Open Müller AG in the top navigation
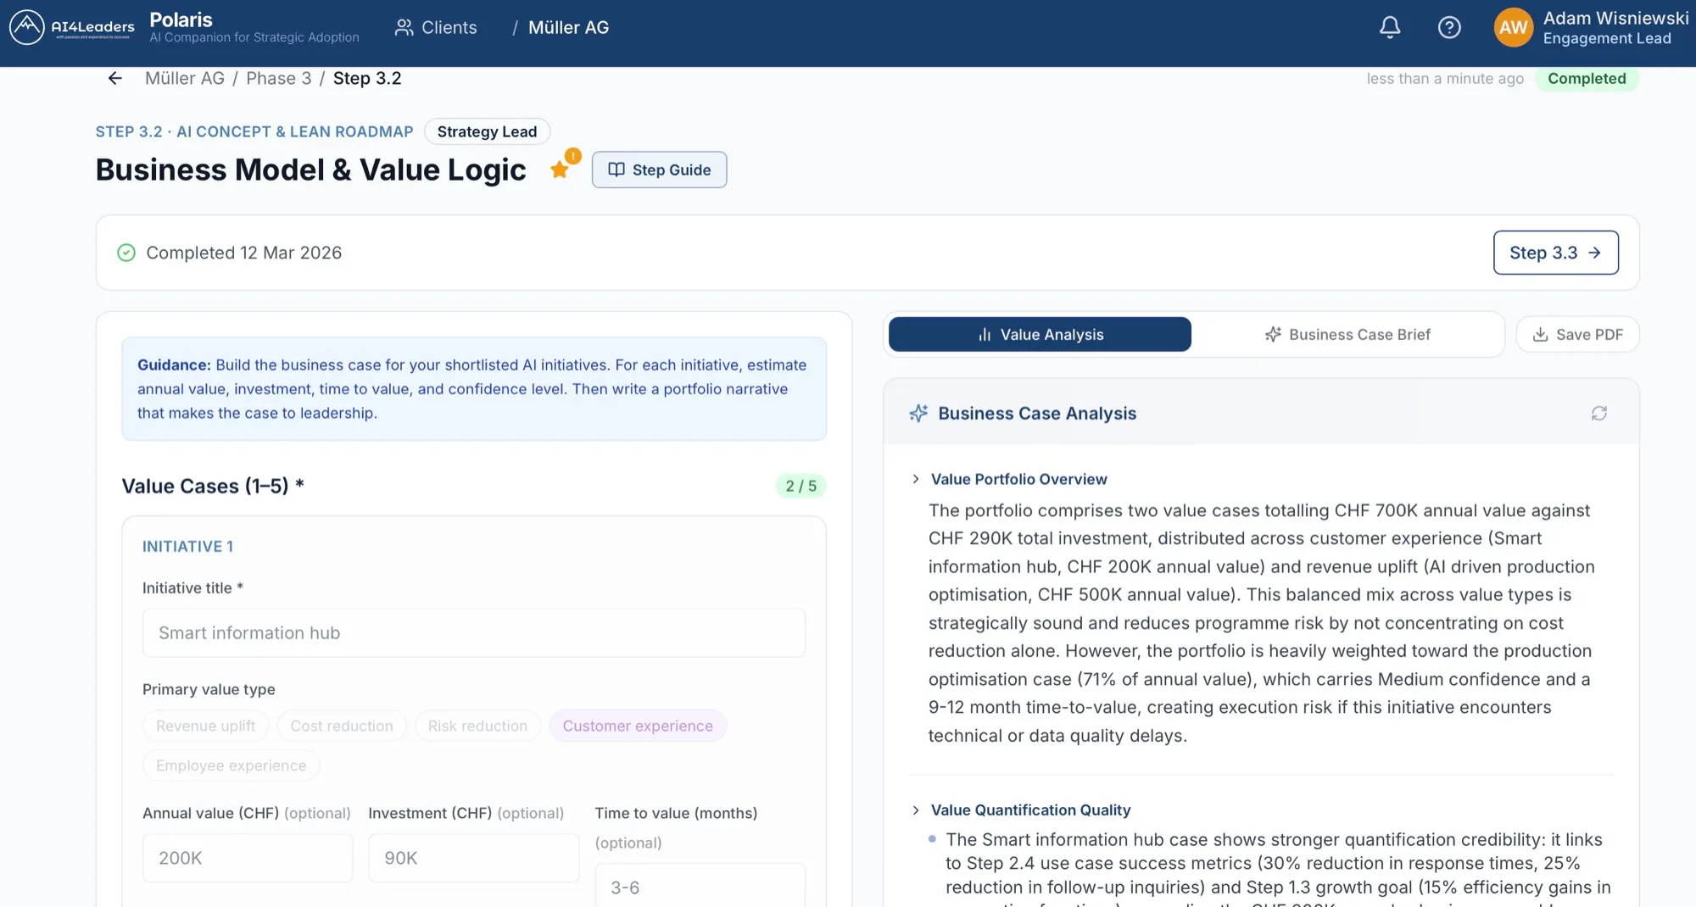 (x=568, y=27)
